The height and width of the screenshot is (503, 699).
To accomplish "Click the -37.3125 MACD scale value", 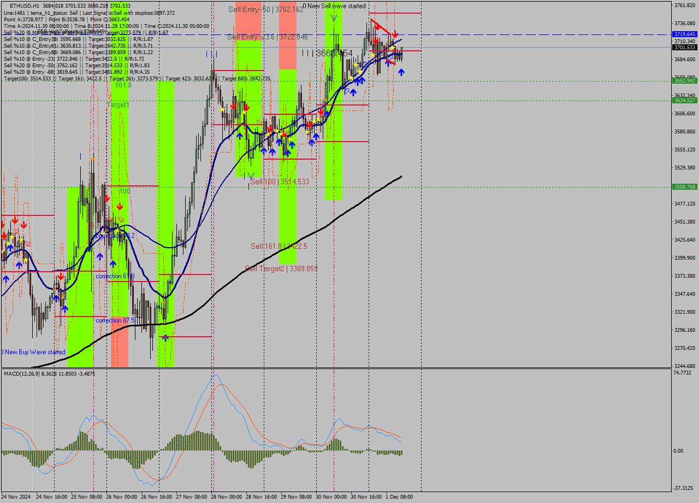I will (683, 488).
